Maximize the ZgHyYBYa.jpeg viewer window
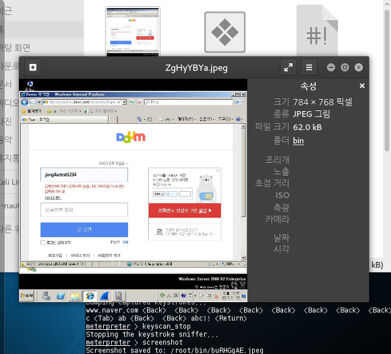This screenshot has width=391, height=354. (x=345, y=67)
